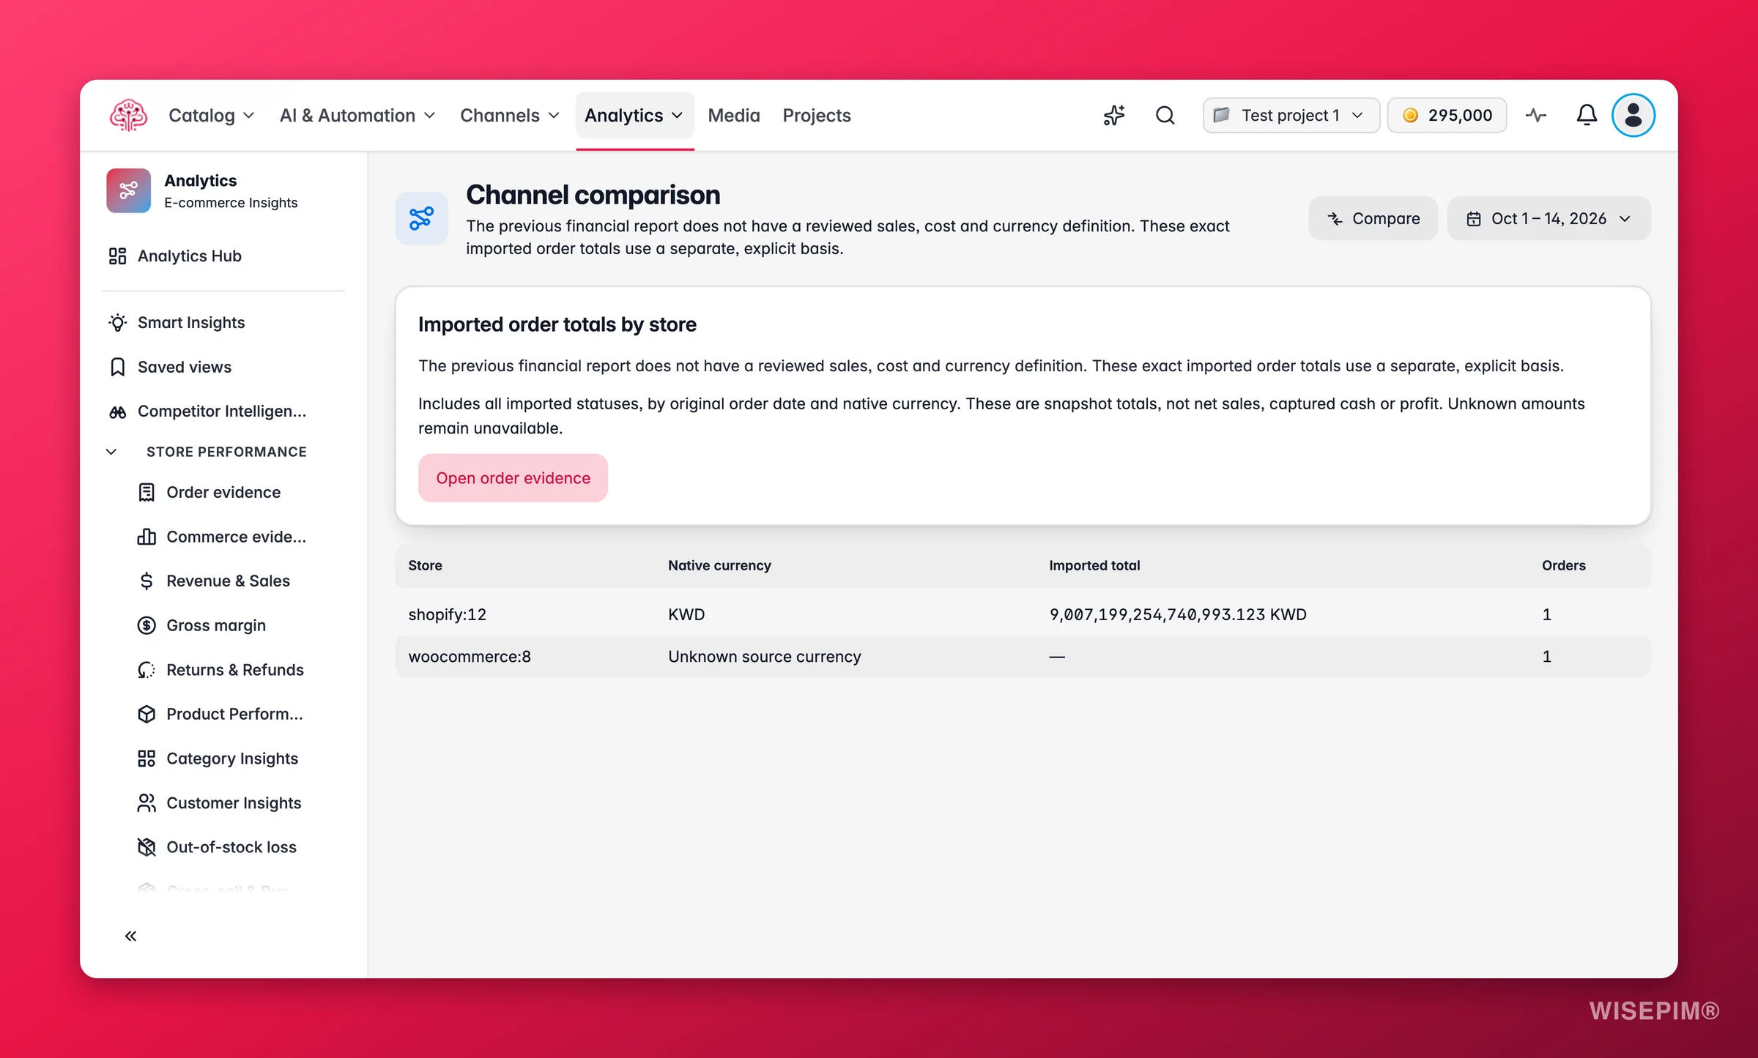Open the Test project 1 selector
1758x1058 pixels.
(1291, 115)
